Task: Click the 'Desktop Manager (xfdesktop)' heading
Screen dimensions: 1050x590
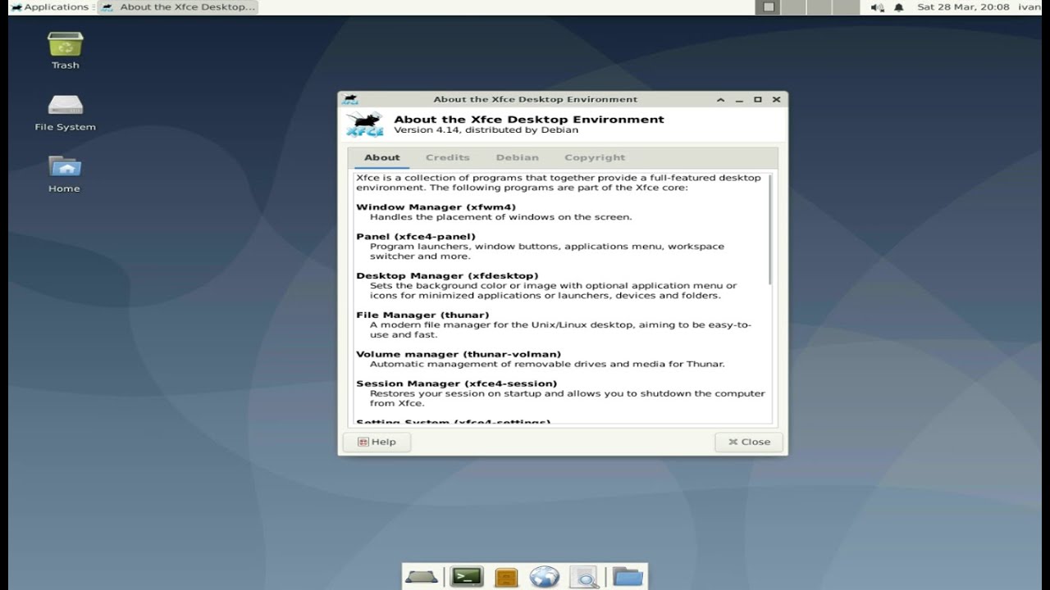Action: (x=447, y=276)
